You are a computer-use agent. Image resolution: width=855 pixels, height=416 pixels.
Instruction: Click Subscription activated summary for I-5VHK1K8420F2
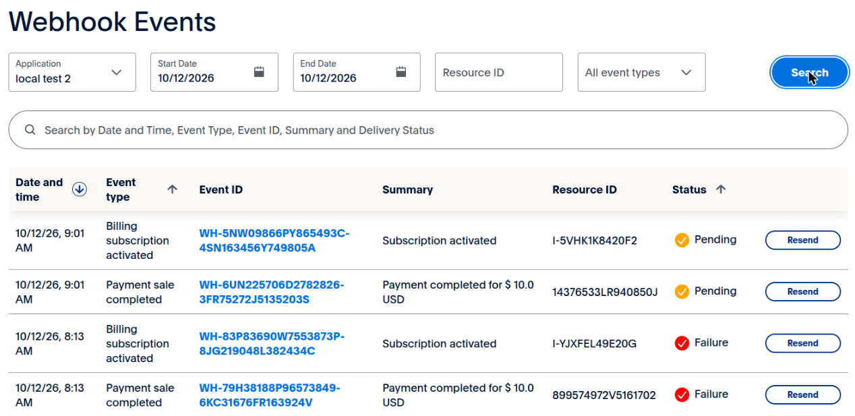click(x=439, y=240)
